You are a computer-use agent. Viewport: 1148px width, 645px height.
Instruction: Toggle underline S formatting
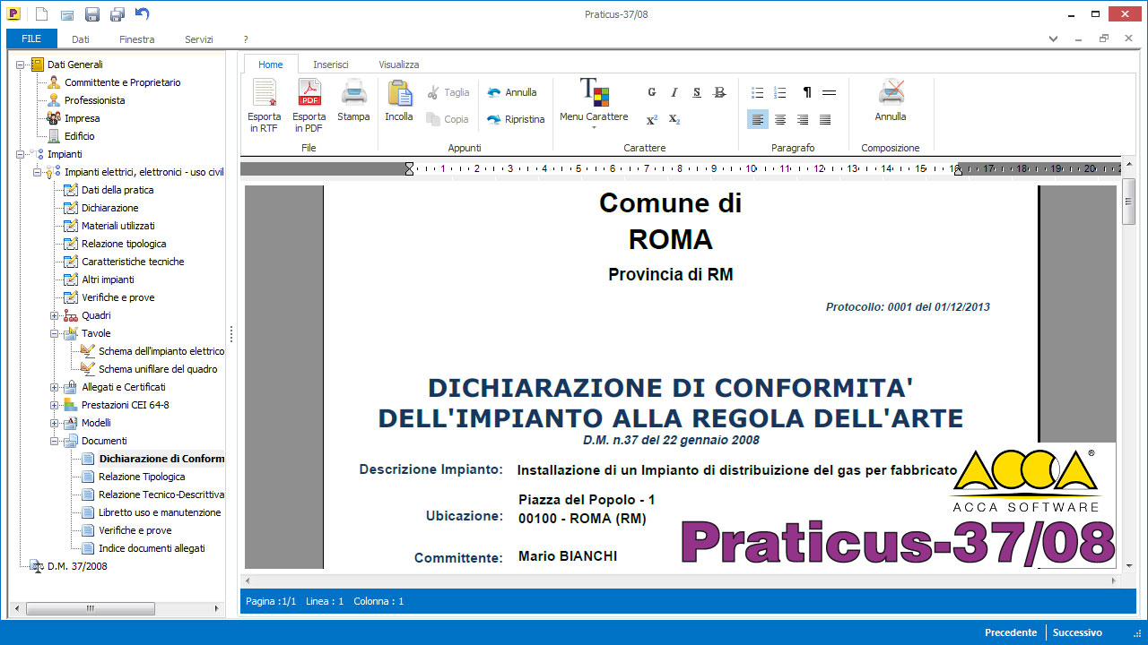click(697, 92)
